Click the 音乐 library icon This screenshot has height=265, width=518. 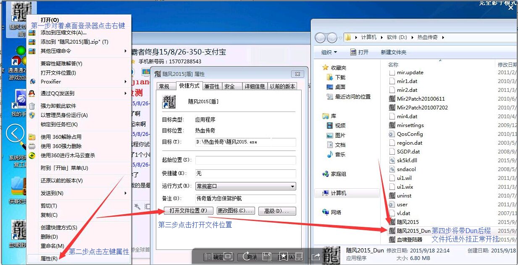[330, 155]
